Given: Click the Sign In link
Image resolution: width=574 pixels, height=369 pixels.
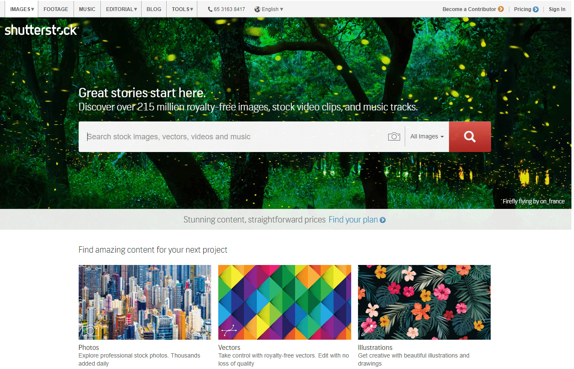Looking at the screenshot, I should pos(557,9).
